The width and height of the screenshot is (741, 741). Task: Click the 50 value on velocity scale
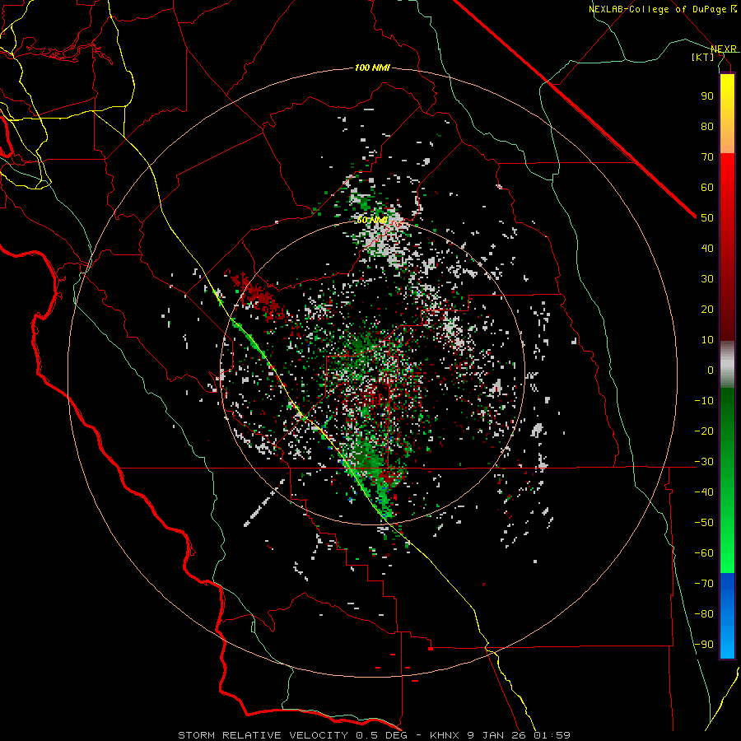coord(707,218)
